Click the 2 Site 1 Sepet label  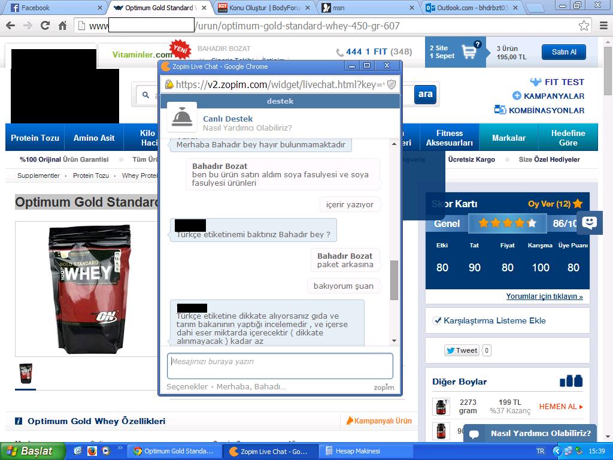(442, 52)
